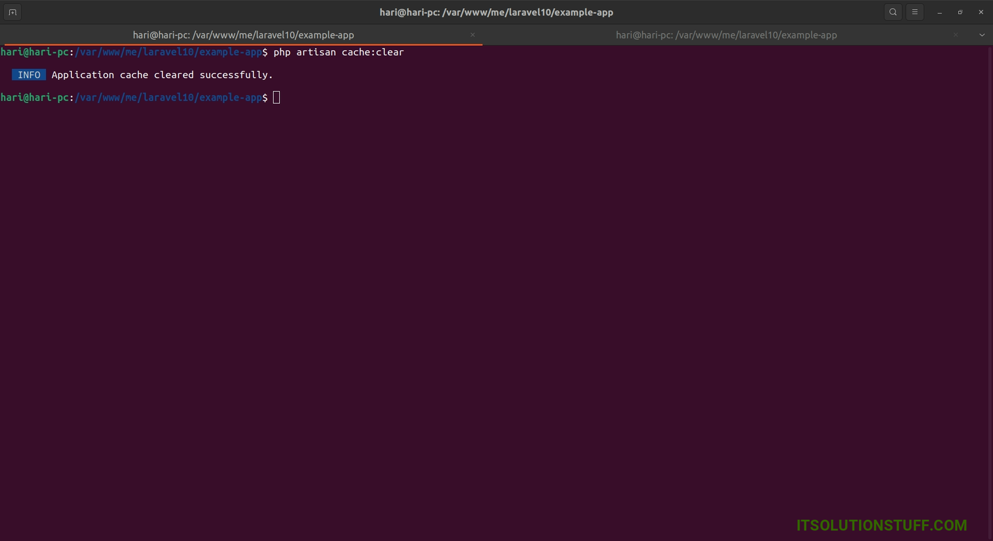Click the 'php artisan cache:clear' command text
Viewport: 993px width, 541px height.
tap(338, 53)
